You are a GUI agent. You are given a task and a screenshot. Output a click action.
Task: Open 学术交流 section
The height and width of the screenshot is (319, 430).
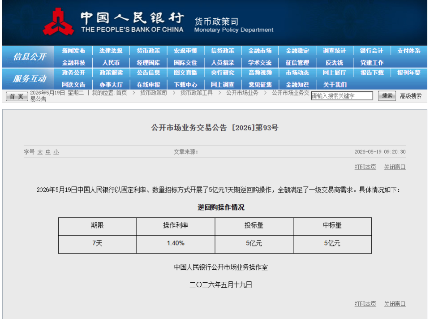[x=260, y=63]
